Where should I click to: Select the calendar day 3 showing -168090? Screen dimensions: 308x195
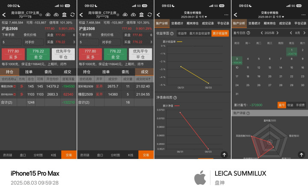tap(237, 60)
